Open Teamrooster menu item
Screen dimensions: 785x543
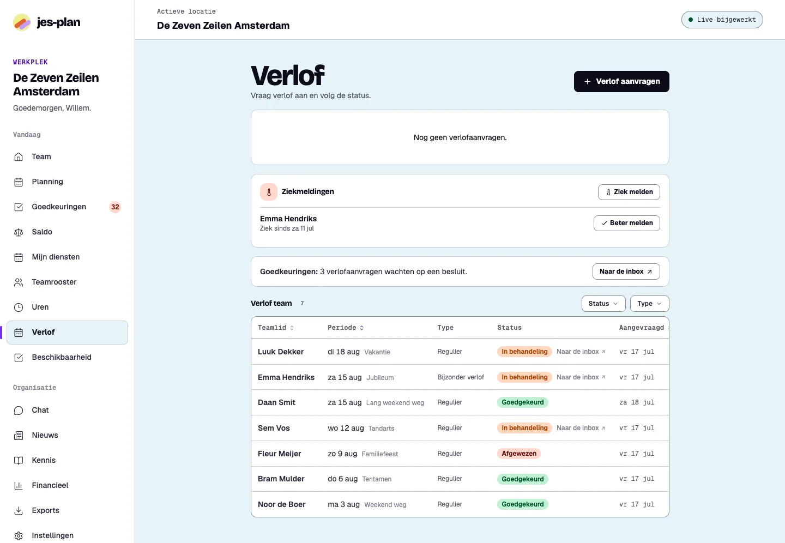pos(68,282)
